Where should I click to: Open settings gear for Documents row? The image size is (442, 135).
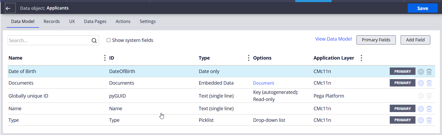(x=421, y=83)
